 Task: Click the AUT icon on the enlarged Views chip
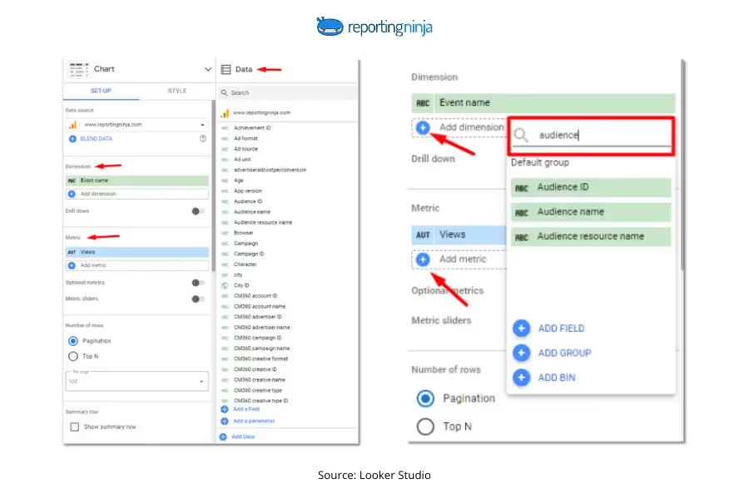point(423,235)
